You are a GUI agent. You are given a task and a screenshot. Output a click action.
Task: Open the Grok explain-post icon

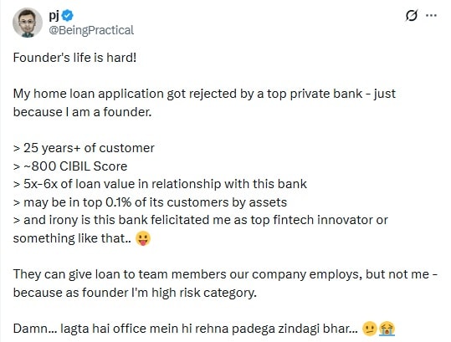pos(412,16)
